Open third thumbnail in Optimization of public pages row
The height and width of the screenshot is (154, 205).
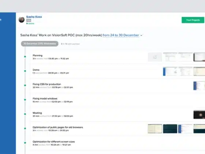tap(185, 129)
